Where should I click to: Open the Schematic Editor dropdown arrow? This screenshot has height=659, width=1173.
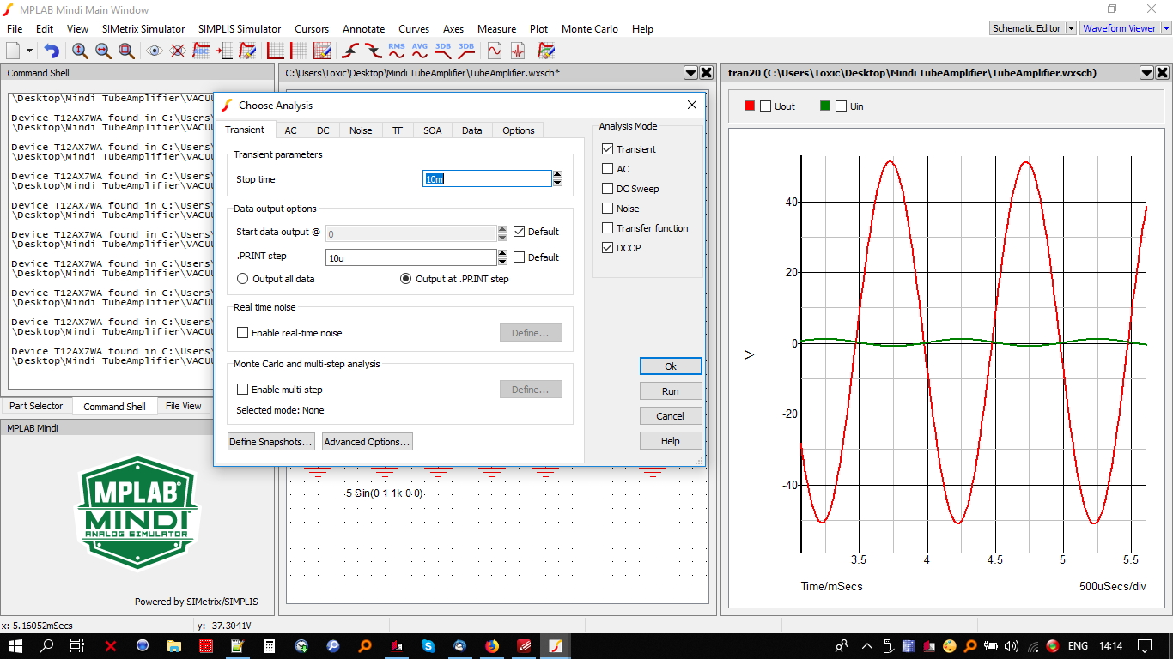tap(1071, 28)
